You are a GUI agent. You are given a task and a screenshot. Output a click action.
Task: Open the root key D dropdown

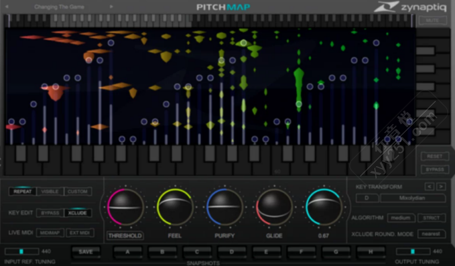367,198
